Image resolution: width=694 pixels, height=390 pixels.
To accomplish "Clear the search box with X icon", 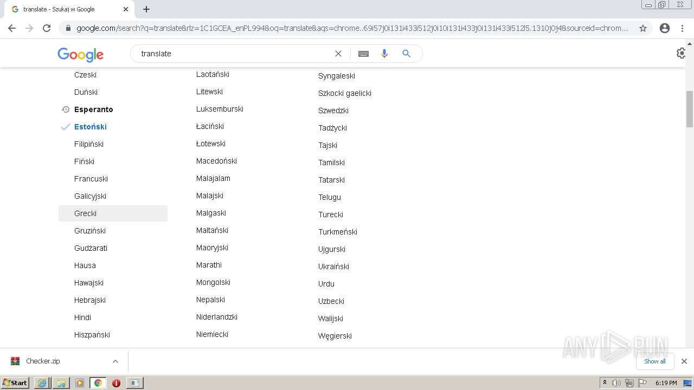I will tap(338, 54).
